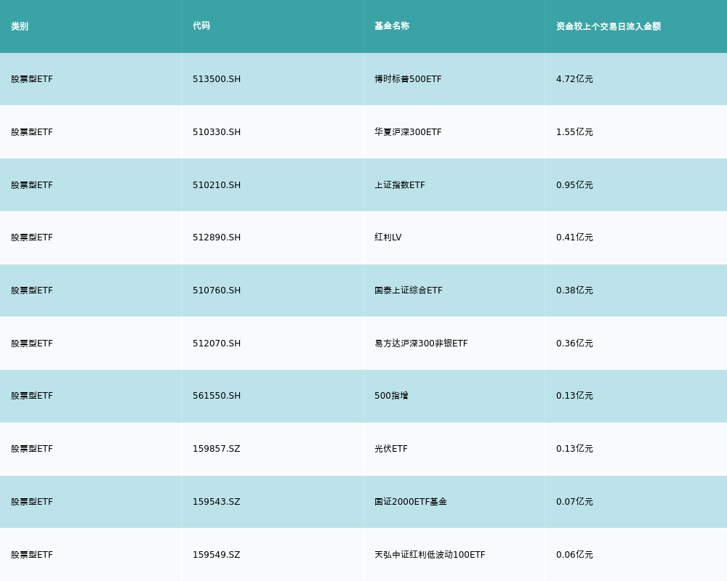Click the 1.55亿元 inflow value
The image size is (727, 581).
coord(574,132)
